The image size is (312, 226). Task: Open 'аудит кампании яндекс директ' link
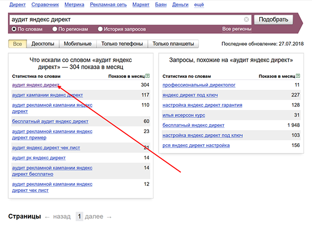(x=47, y=95)
